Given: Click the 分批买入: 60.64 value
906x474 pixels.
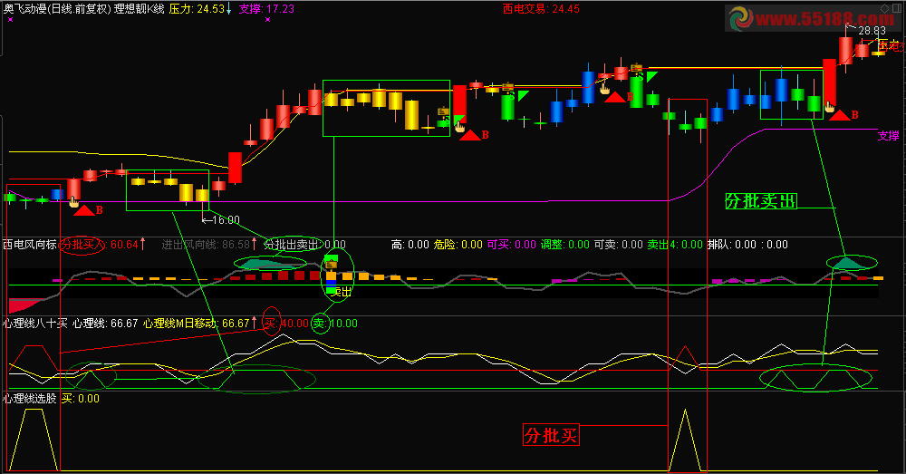Looking at the screenshot, I should (x=100, y=245).
